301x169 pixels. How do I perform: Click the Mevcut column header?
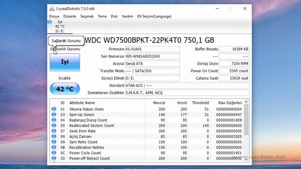159,103
